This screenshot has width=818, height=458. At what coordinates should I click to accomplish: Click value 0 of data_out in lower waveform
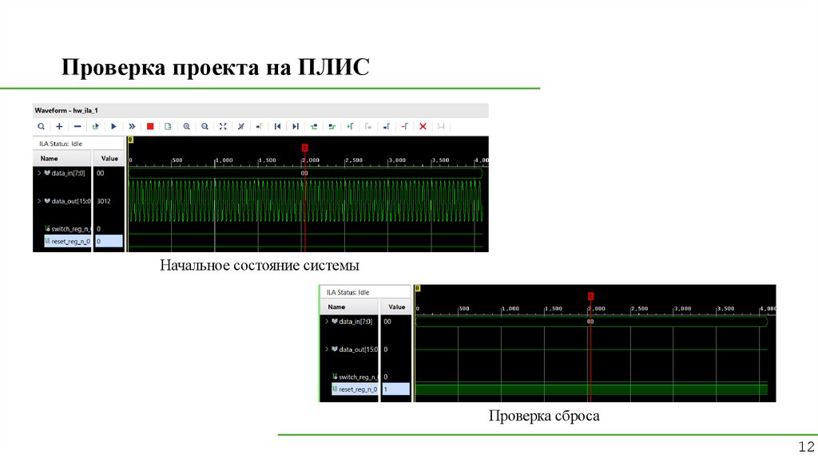click(x=386, y=349)
